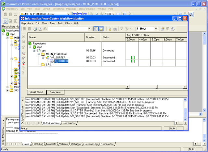Image resolution: width=208 pixels, height=152 pixels.
Task: Switch to the Gantt Chart tab
Action: pyautogui.click(x=37, y=92)
